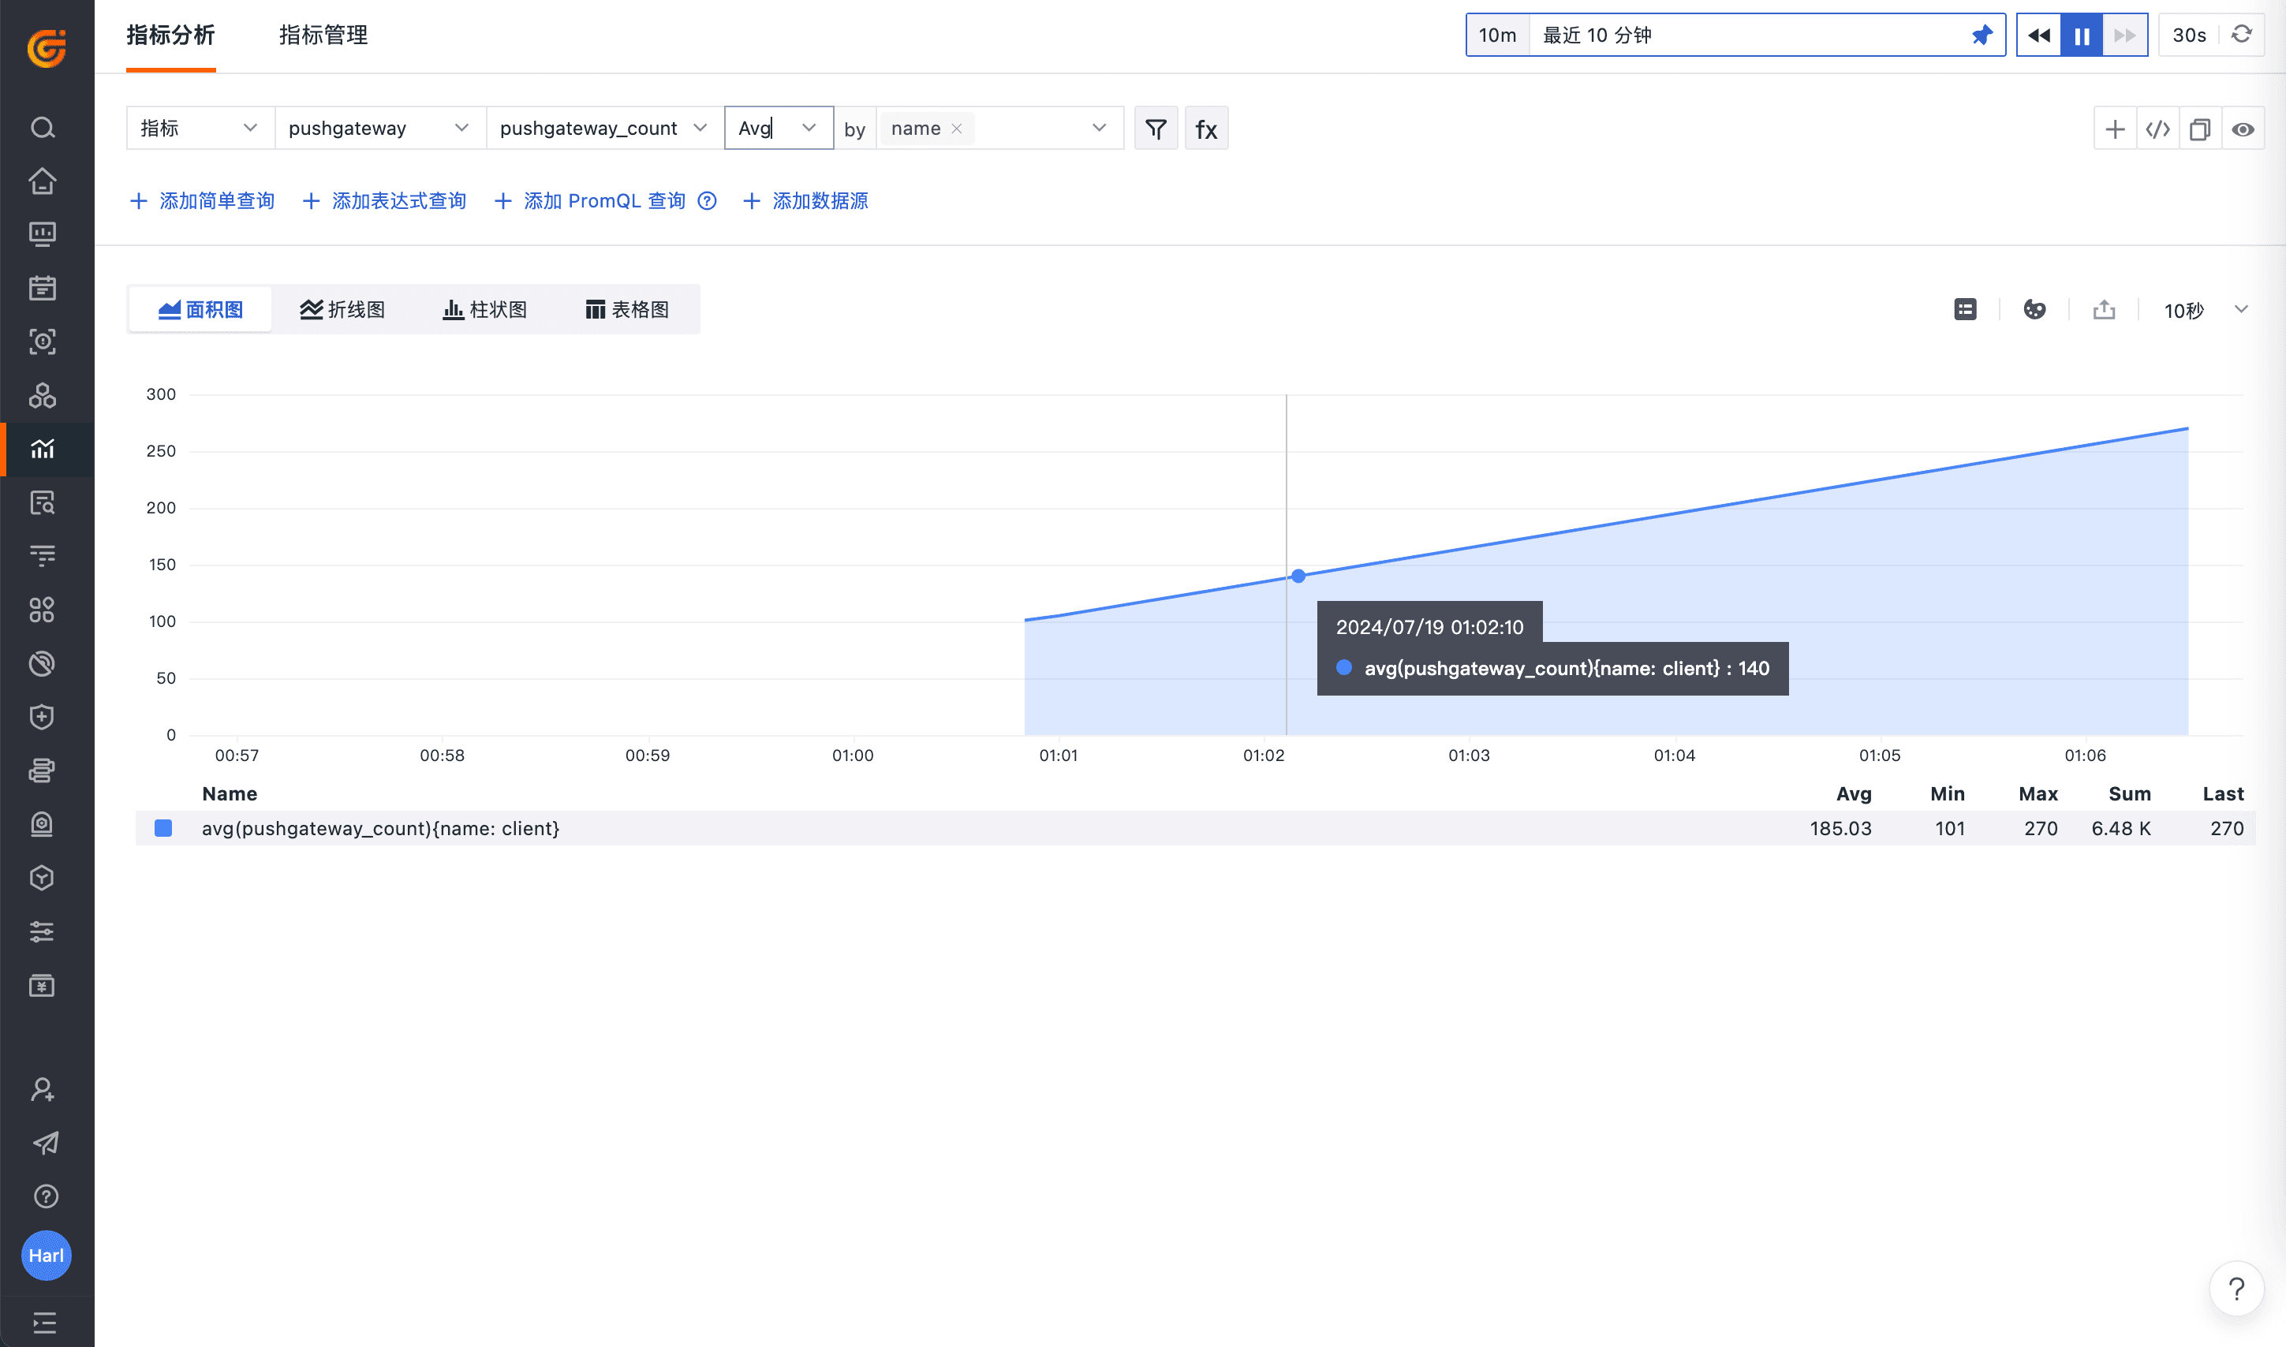Image resolution: width=2286 pixels, height=1347 pixels.
Task: Toggle query visibility eye icon
Action: pyautogui.click(x=2243, y=129)
